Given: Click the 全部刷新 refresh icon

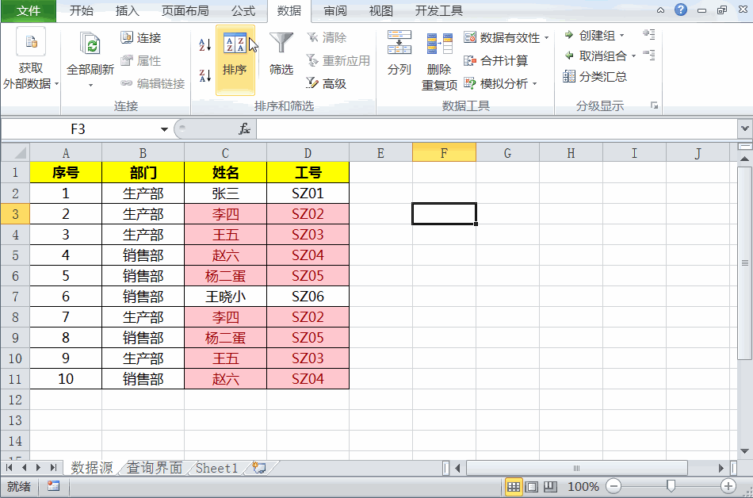Looking at the screenshot, I should (90, 44).
